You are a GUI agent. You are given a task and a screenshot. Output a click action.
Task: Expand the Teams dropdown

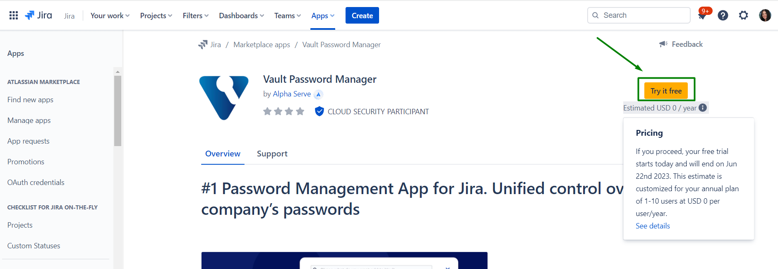click(x=288, y=15)
